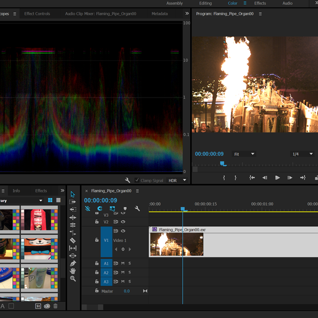Screen dimensions: 318x318
Task: Open the Fit zoom level dropdown
Action: click(244, 154)
